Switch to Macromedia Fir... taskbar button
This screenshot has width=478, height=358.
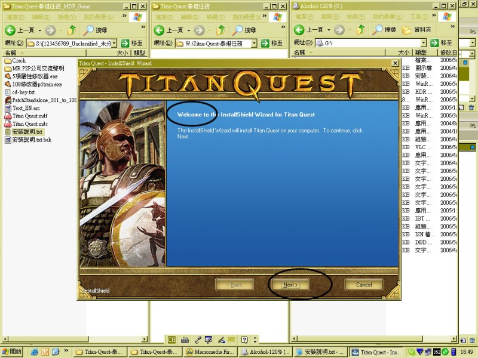tap(210, 352)
